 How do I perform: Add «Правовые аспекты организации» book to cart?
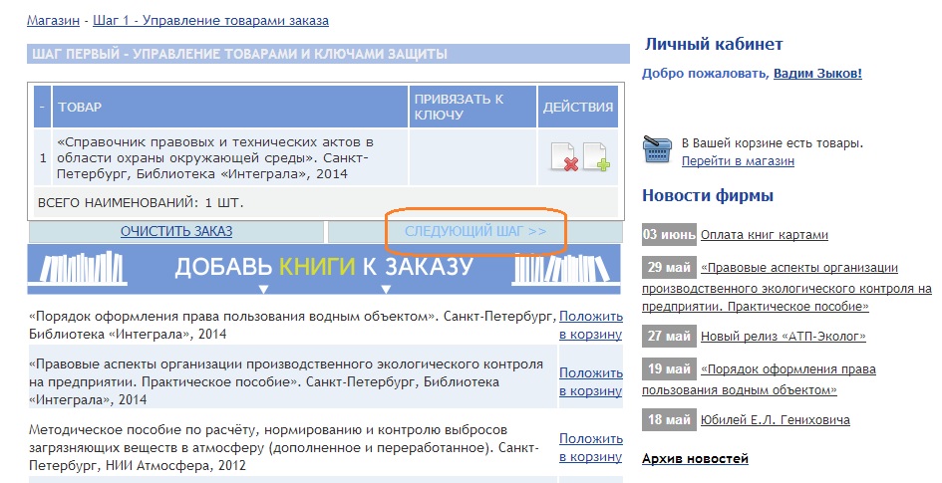[590, 381]
